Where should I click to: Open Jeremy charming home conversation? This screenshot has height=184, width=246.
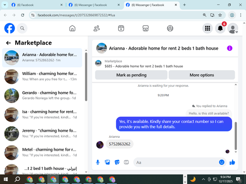click(x=42, y=133)
